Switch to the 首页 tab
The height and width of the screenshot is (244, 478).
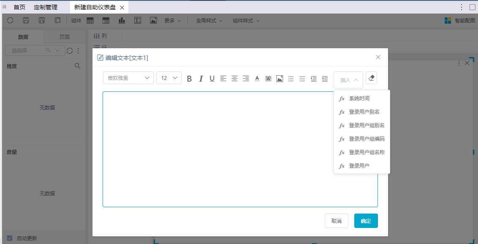(x=19, y=7)
